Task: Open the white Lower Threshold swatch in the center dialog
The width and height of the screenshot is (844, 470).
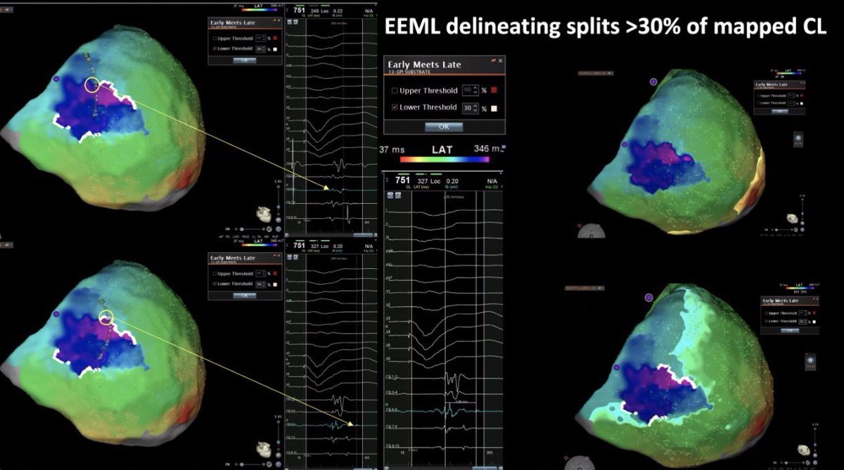Action: 494,108
